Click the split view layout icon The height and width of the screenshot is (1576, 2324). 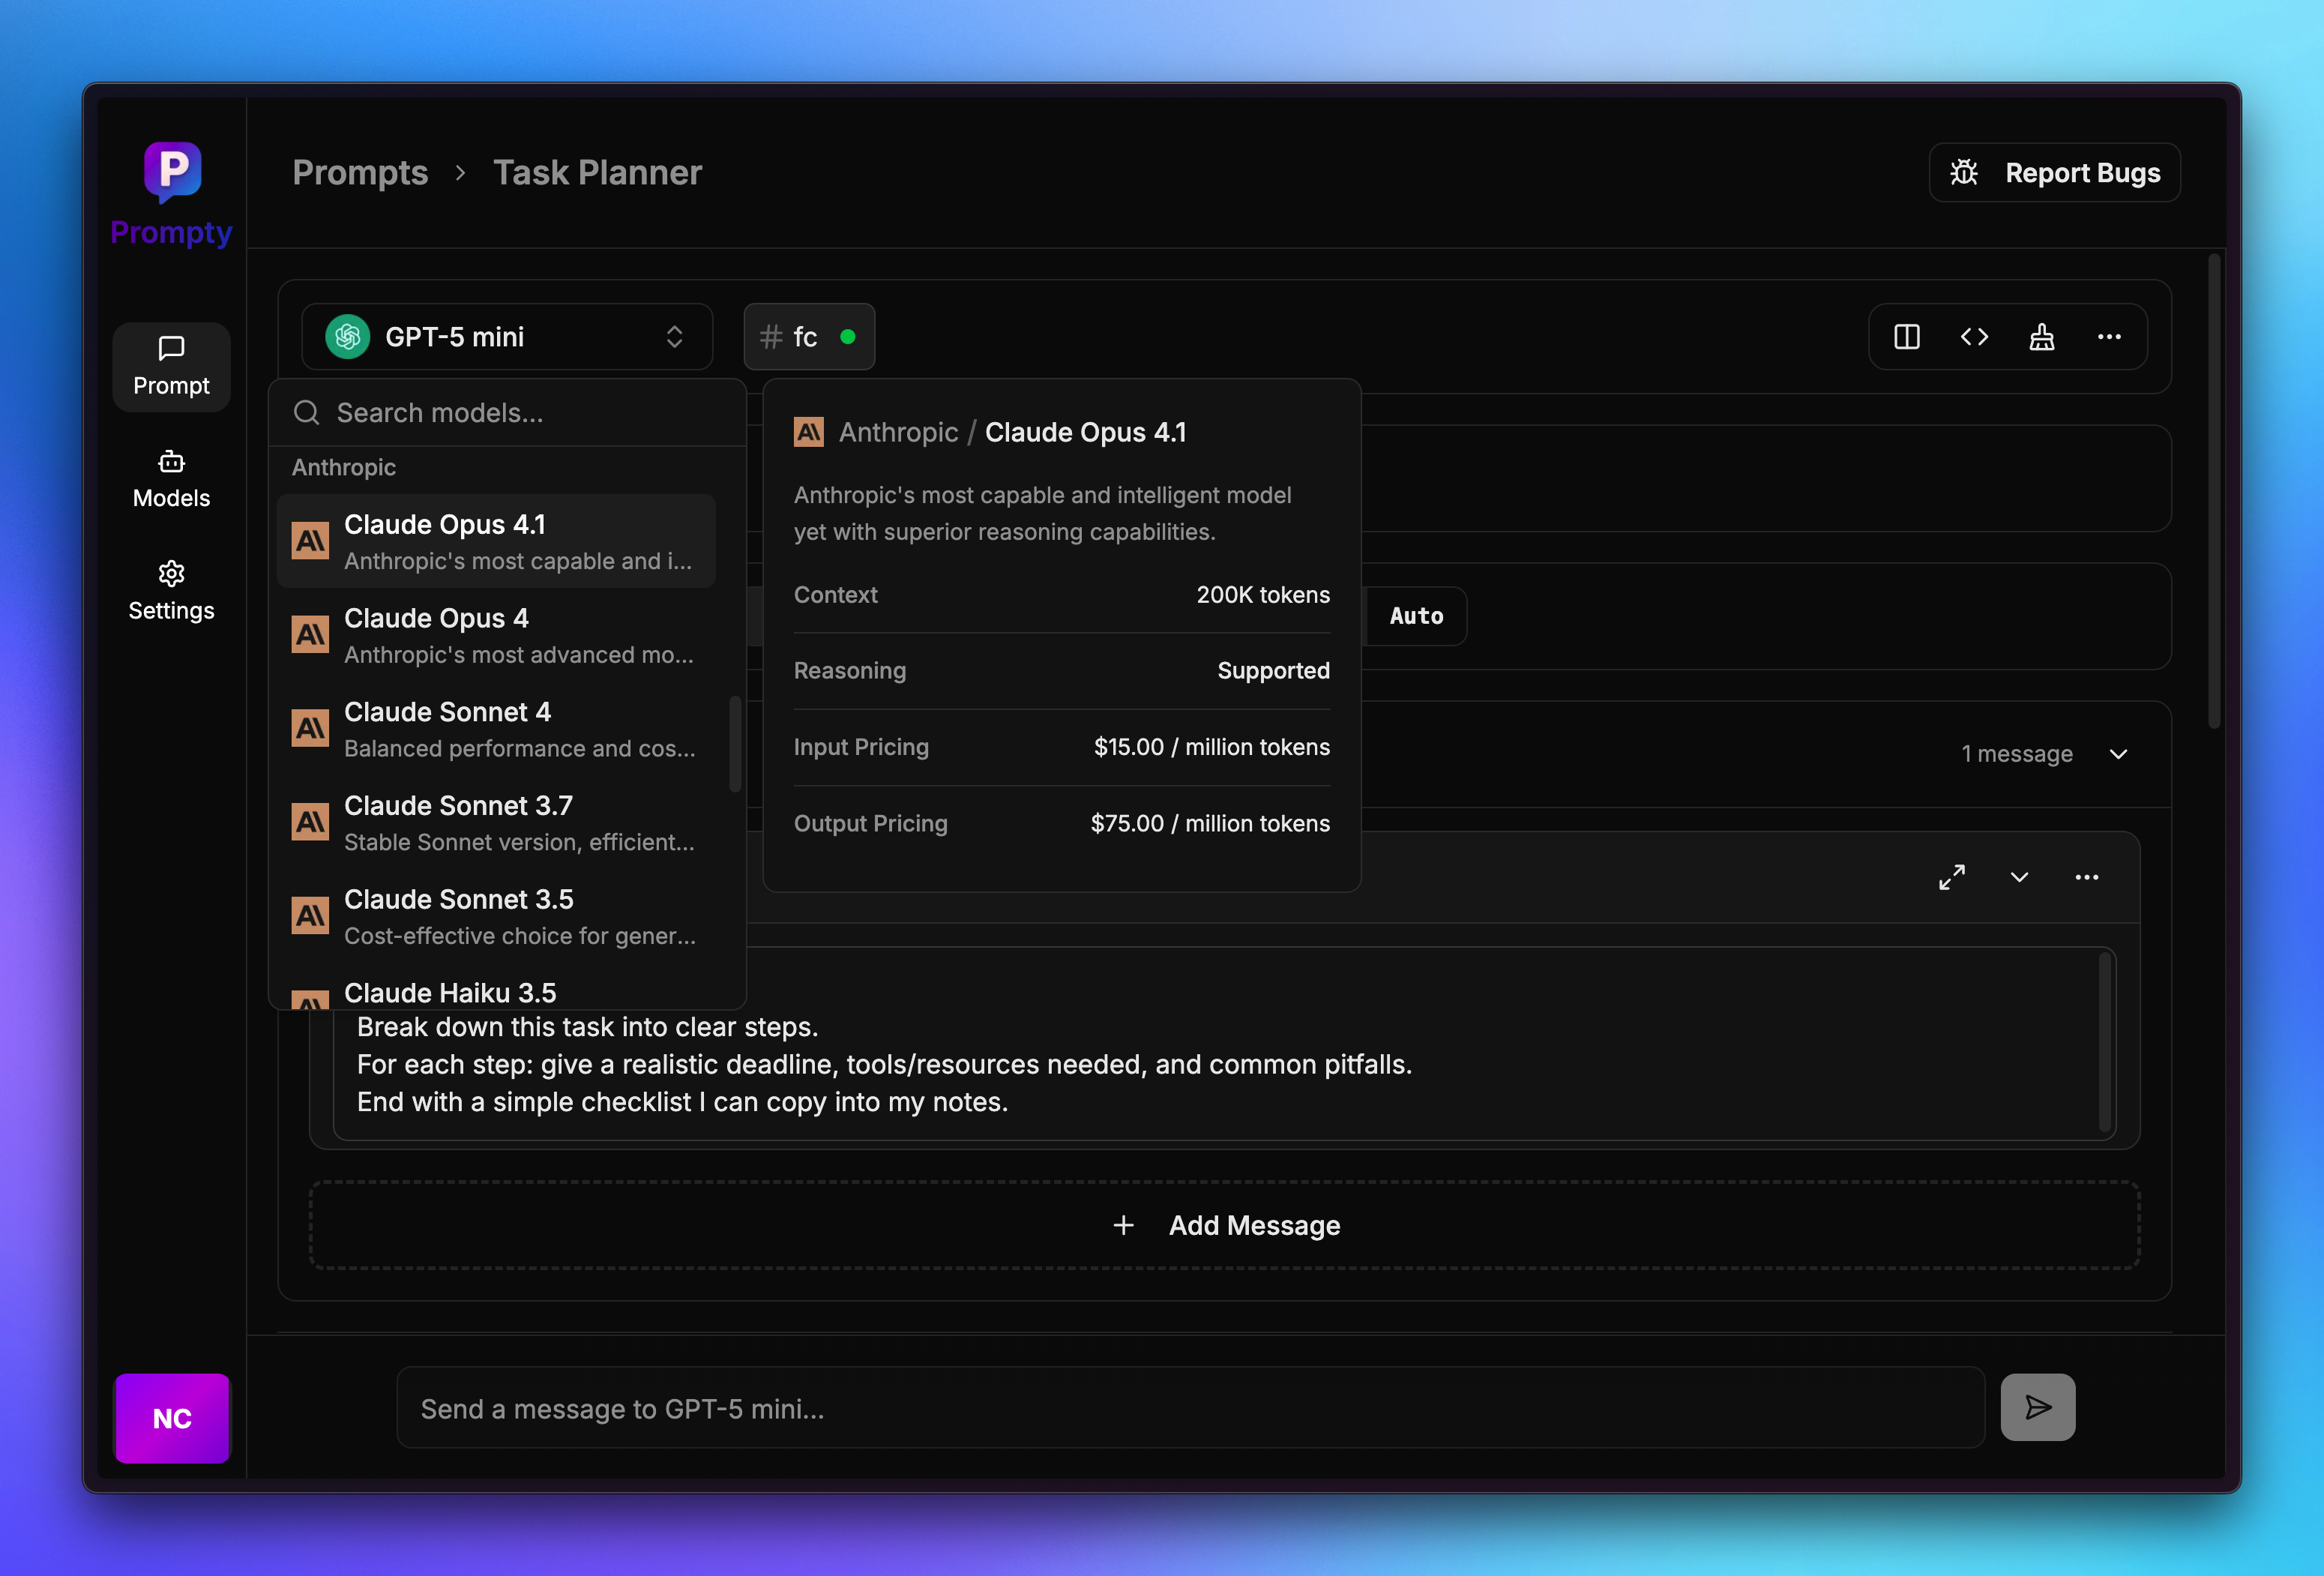(1906, 337)
